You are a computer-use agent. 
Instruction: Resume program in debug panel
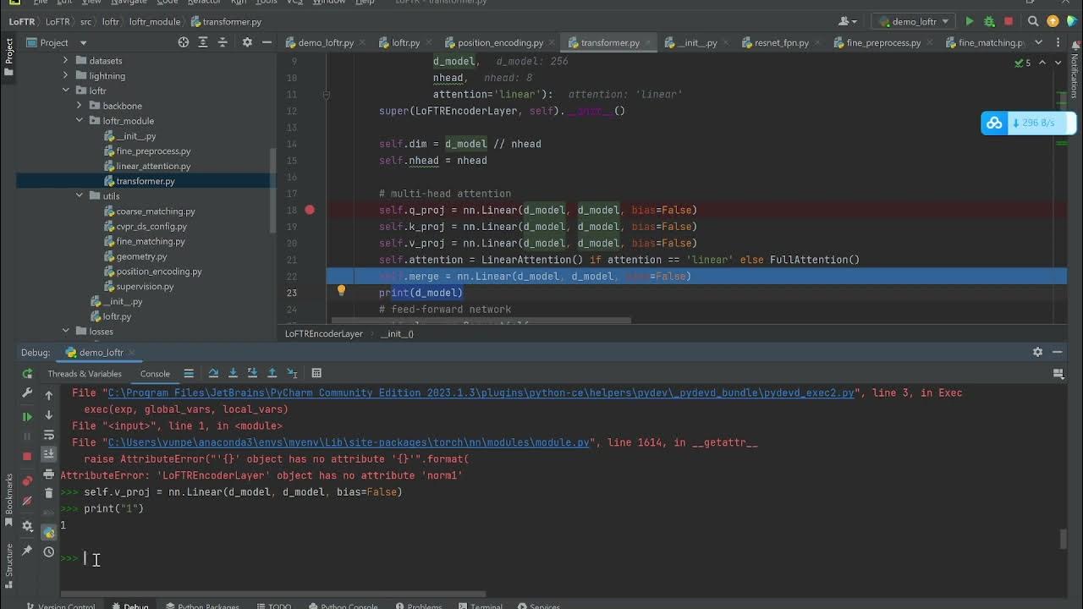coord(27,416)
